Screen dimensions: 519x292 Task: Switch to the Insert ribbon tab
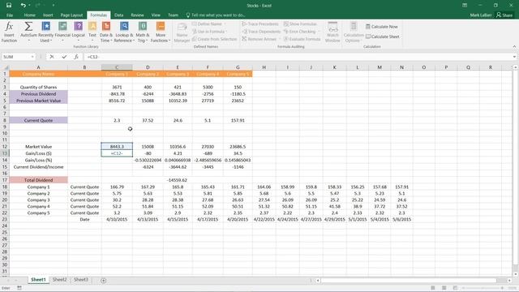click(x=48, y=15)
